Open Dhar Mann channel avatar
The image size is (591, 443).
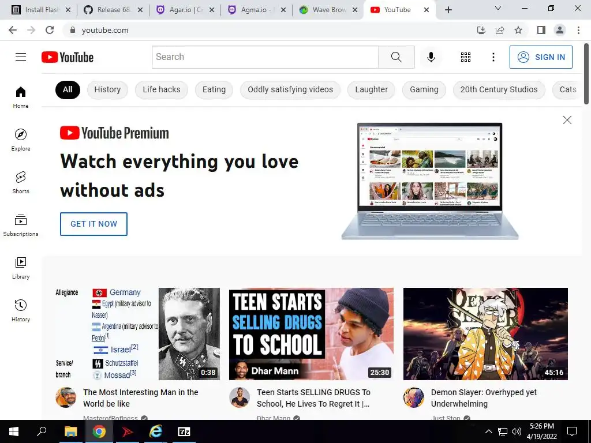coord(240,397)
